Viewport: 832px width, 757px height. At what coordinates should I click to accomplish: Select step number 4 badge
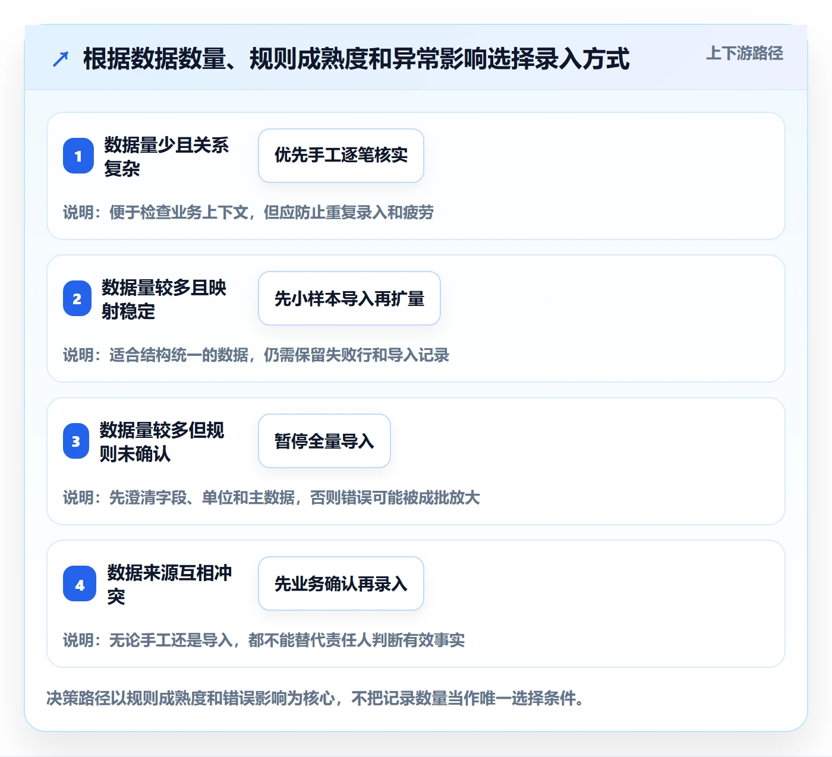pyautogui.click(x=80, y=583)
